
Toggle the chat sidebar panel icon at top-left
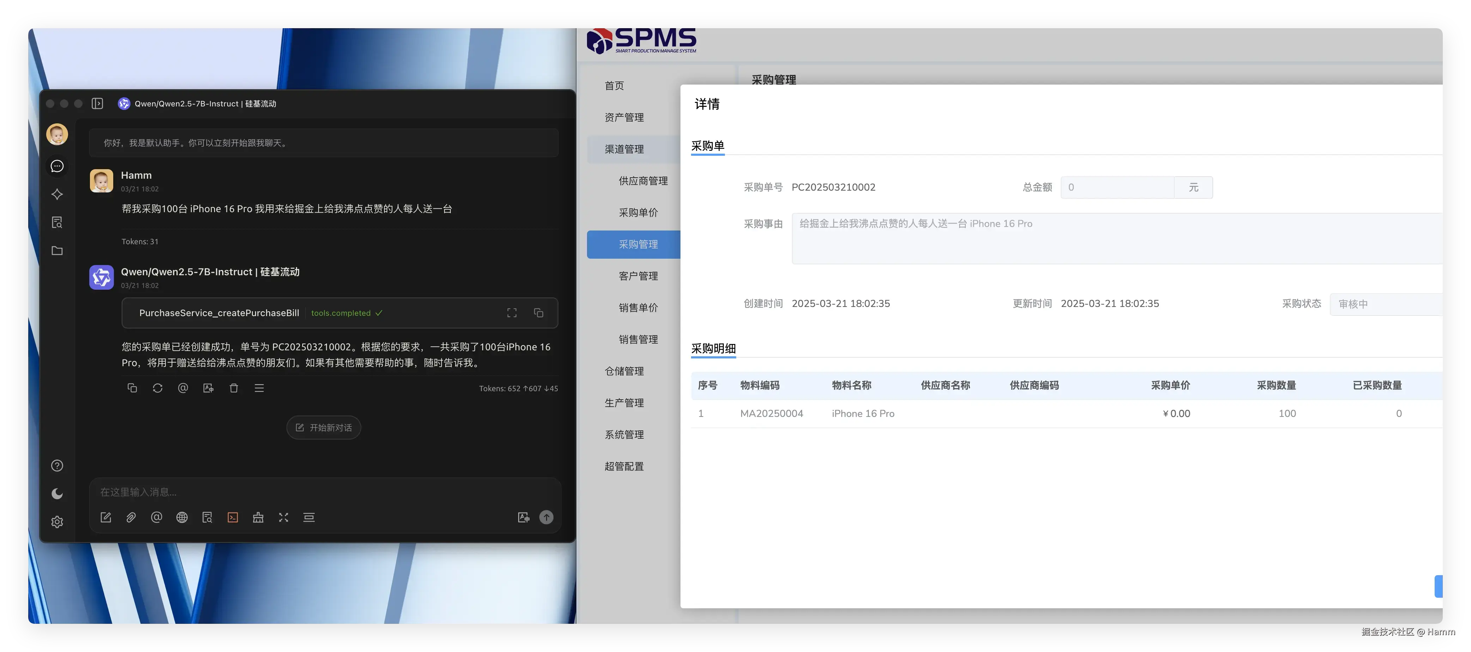97,103
